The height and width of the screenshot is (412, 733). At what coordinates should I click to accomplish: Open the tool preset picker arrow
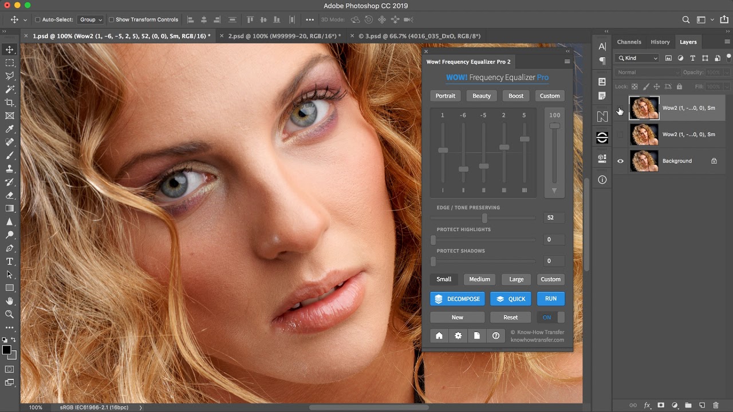point(25,19)
